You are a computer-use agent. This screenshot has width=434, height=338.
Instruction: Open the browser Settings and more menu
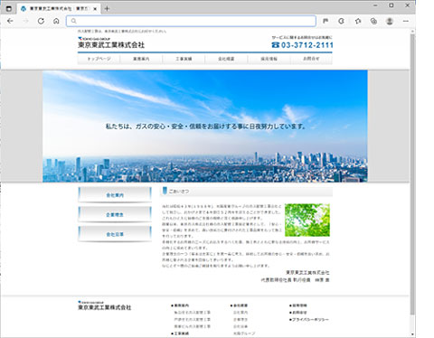click(406, 21)
